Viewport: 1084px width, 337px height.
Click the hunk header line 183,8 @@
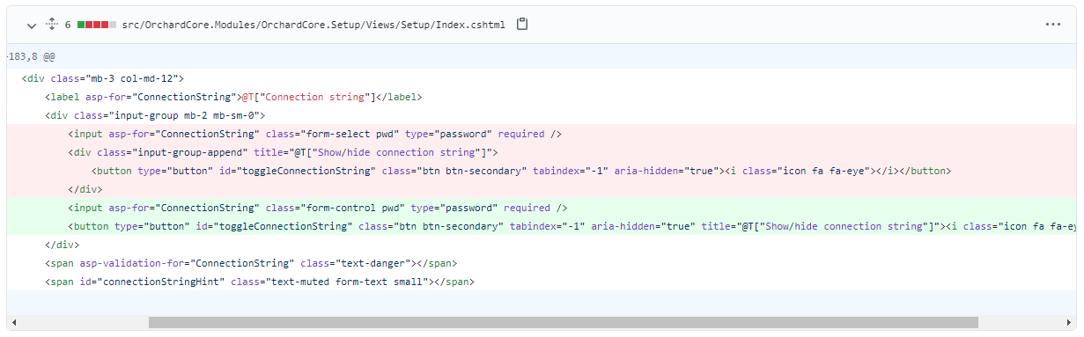pyautogui.click(x=542, y=56)
